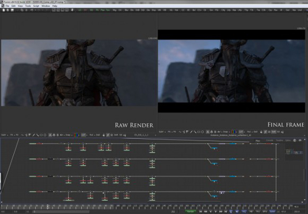Click the chat bubble icon beside Spline tab
This screenshot has height=214, width=308.
click(x=300, y=141)
